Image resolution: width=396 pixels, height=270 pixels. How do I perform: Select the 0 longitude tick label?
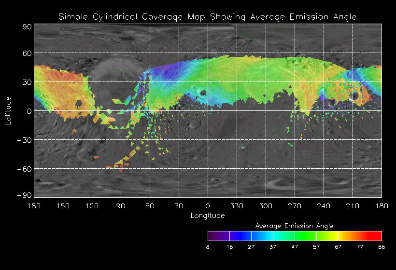pyautogui.click(x=208, y=206)
